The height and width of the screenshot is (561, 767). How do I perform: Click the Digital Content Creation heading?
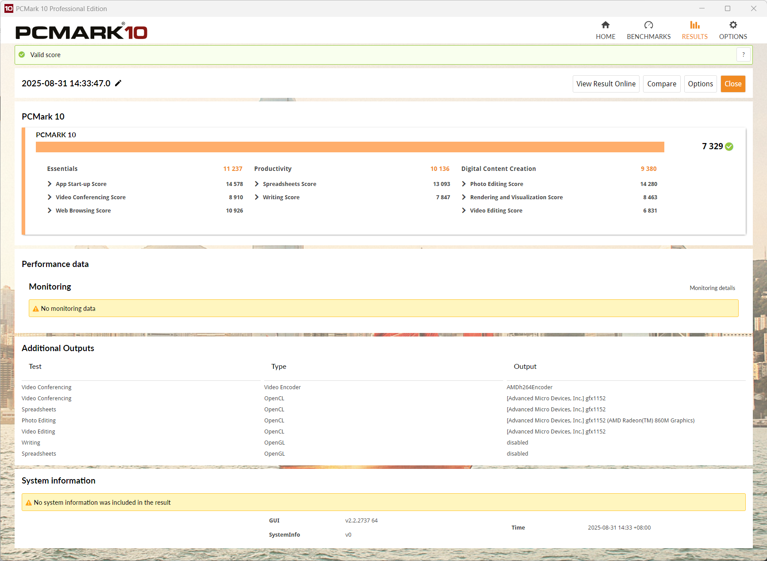499,169
